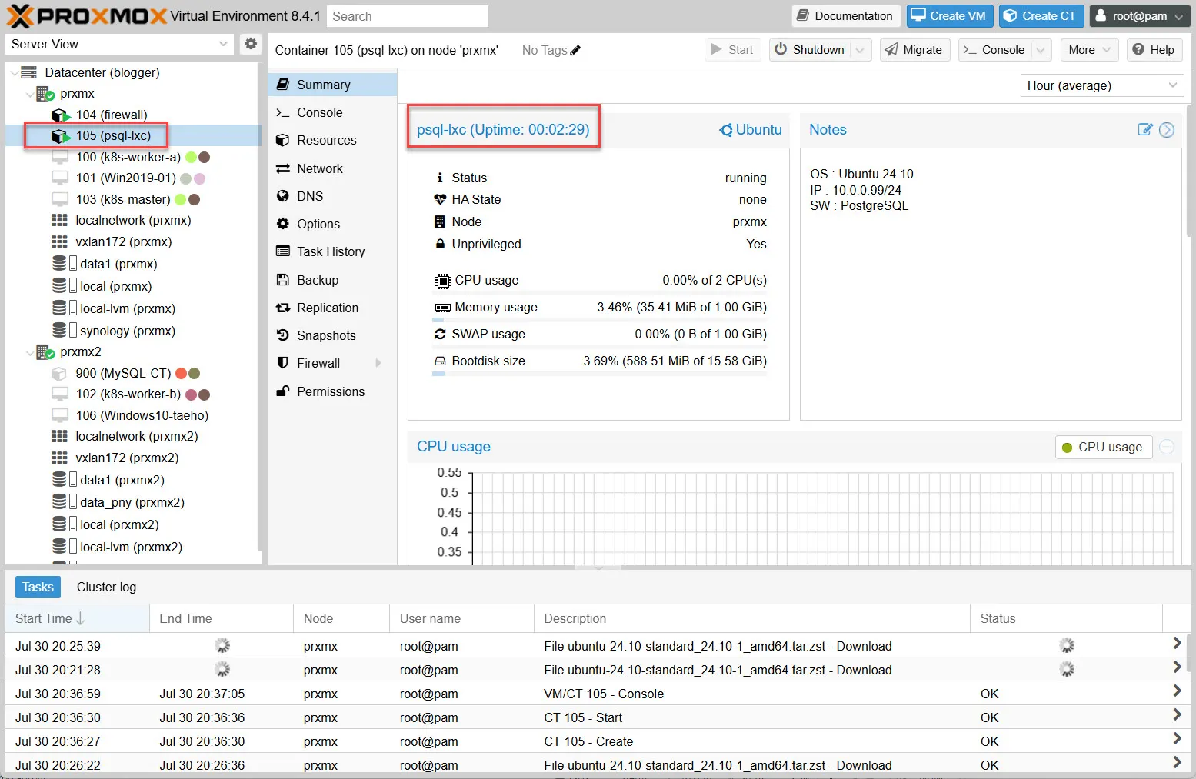The height and width of the screenshot is (779, 1196).
Task: Expand the Shutdown options arrow
Action: coord(861,50)
